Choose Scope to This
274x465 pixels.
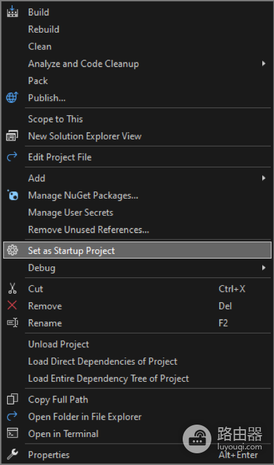[55, 119]
